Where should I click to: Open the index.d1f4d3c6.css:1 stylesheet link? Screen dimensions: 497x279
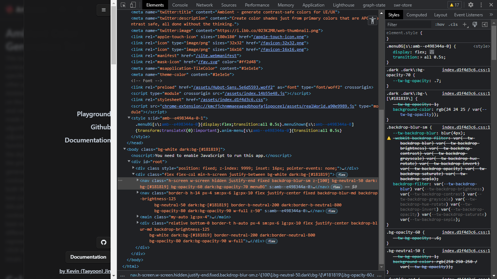click(466, 69)
